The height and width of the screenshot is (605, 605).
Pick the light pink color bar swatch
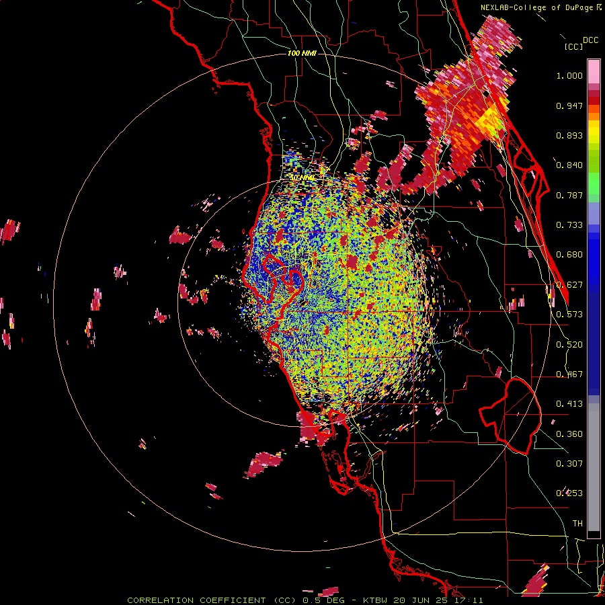[594, 71]
